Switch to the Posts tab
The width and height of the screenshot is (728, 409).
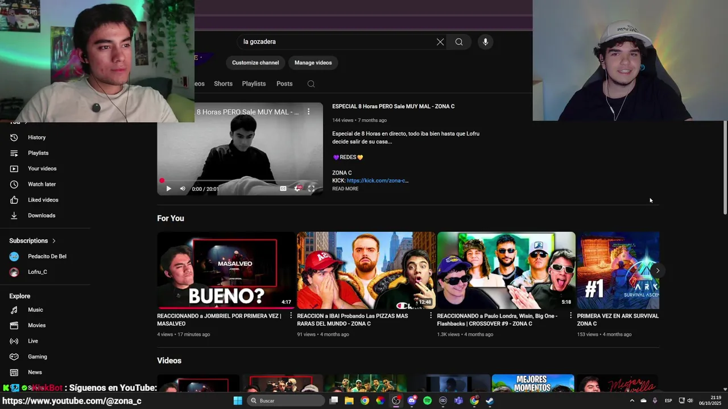tap(284, 84)
